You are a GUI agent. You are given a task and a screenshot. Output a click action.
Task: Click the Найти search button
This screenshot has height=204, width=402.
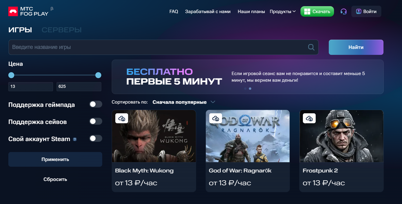(356, 47)
